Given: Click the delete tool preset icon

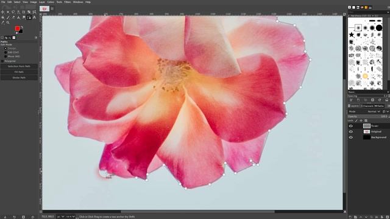Looking at the screenshot, I should coord(23,217).
